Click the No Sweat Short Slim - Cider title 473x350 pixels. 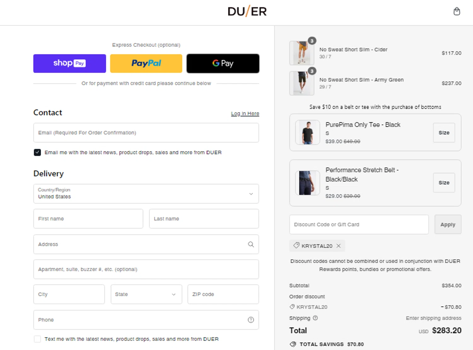(x=353, y=49)
